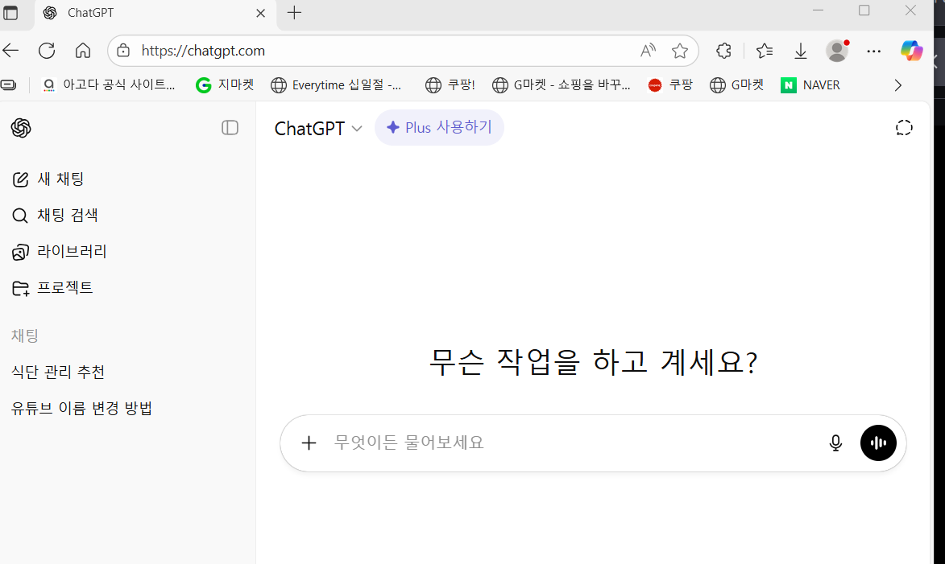Minimize the browser window
Image resolution: width=945 pixels, height=564 pixels.
point(818,10)
